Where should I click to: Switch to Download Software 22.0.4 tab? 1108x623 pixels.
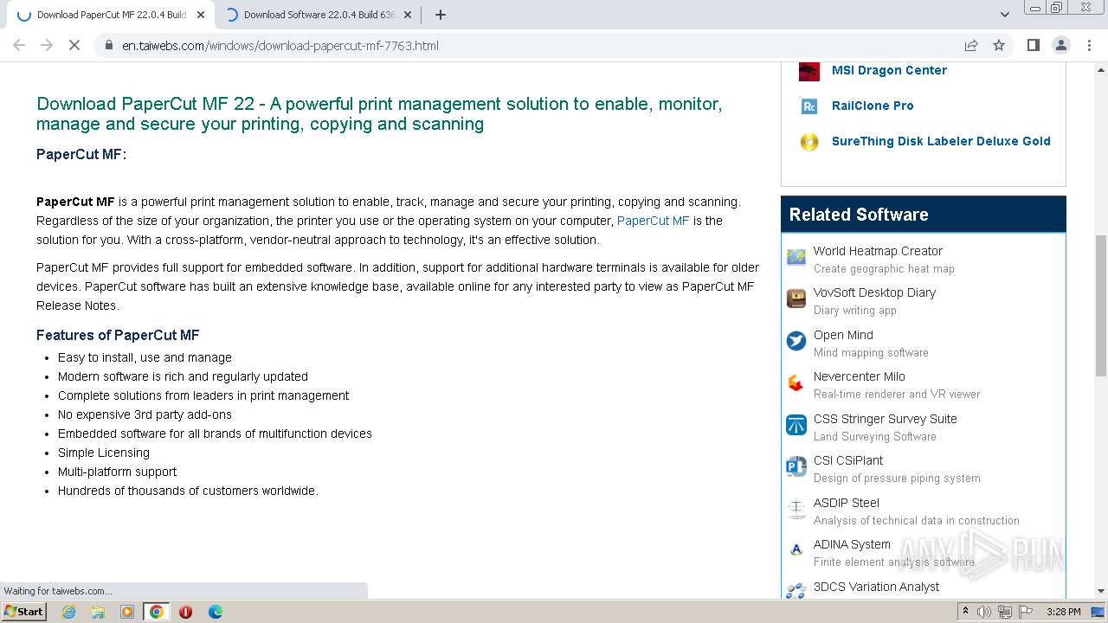coord(319,15)
